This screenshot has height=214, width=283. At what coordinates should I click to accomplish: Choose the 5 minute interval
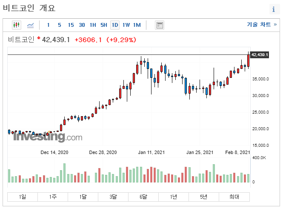click(60, 25)
